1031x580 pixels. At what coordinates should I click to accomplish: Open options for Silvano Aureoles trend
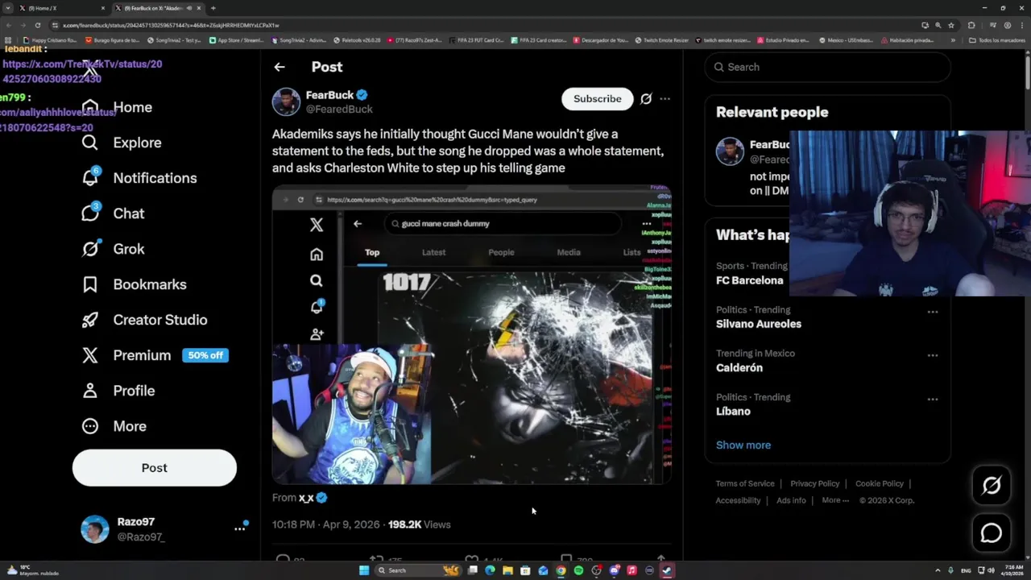click(x=932, y=312)
